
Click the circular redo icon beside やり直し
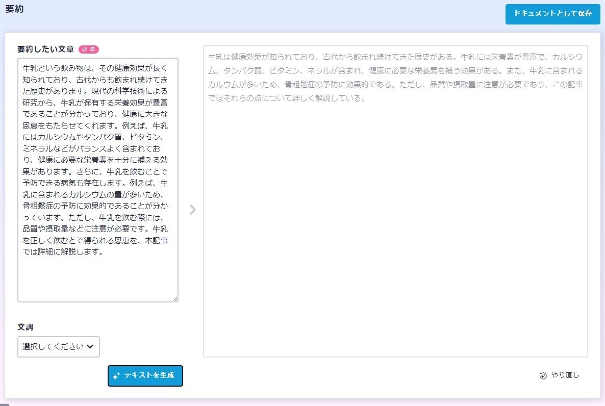click(543, 375)
